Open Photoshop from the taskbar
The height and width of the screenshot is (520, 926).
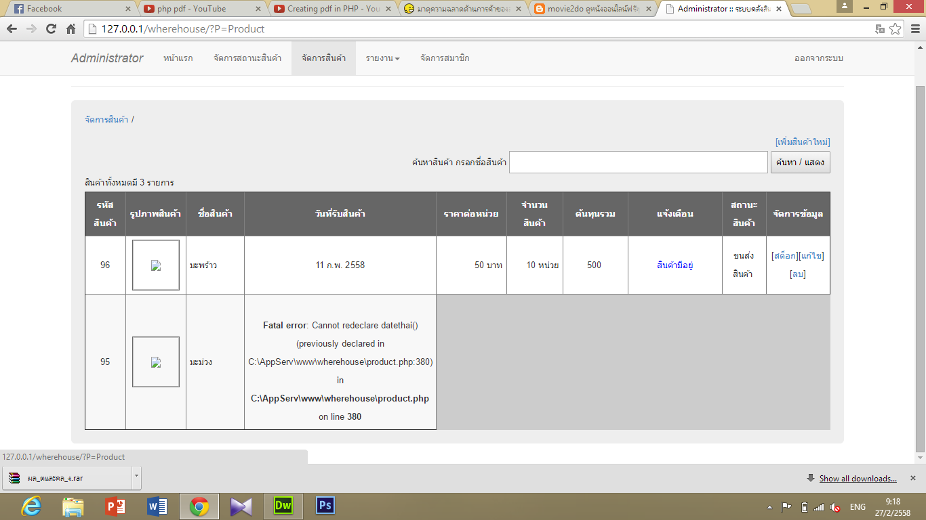pyautogui.click(x=325, y=506)
